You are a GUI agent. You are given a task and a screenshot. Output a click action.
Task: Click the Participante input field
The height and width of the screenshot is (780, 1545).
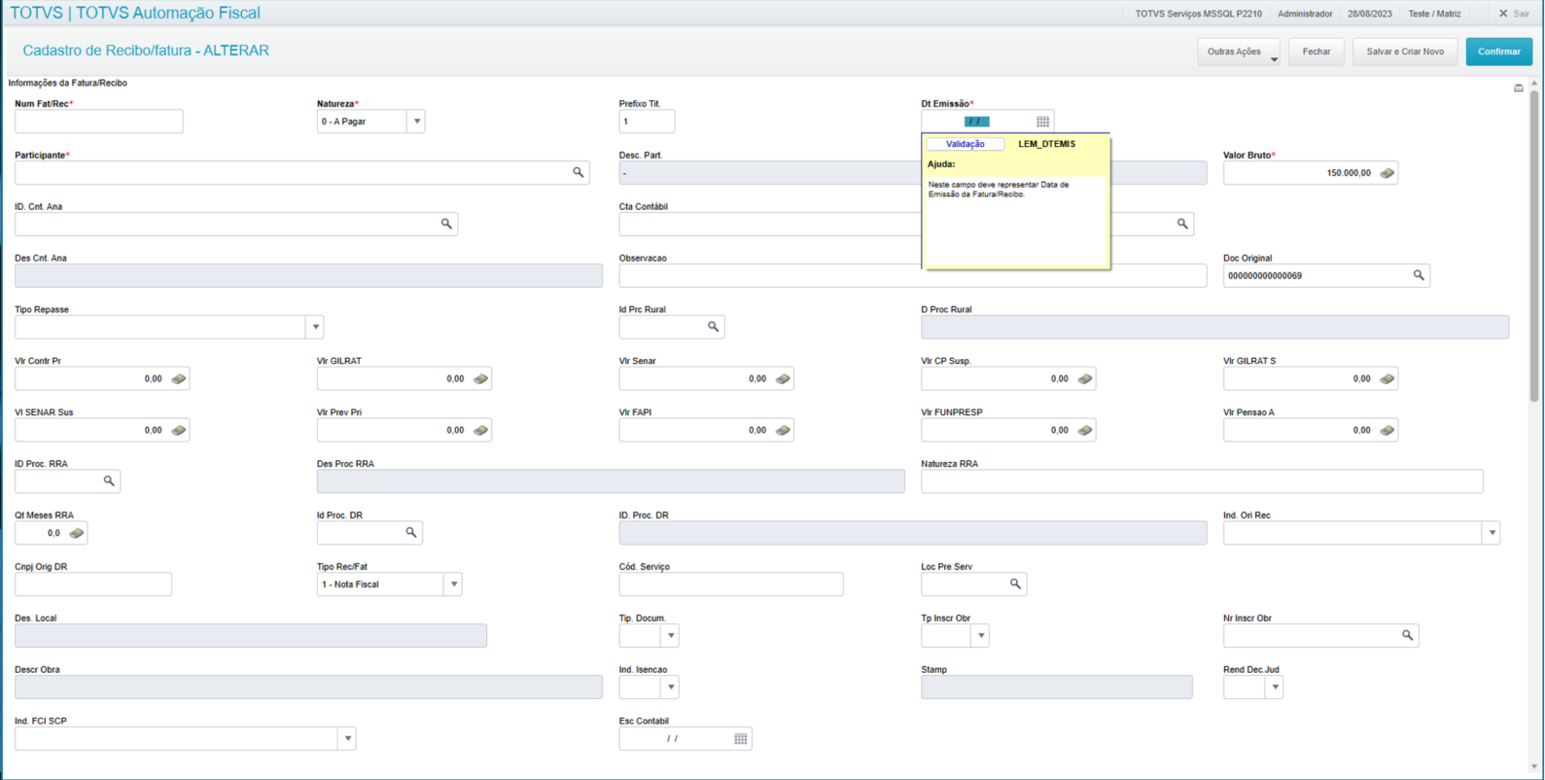(301, 172)
